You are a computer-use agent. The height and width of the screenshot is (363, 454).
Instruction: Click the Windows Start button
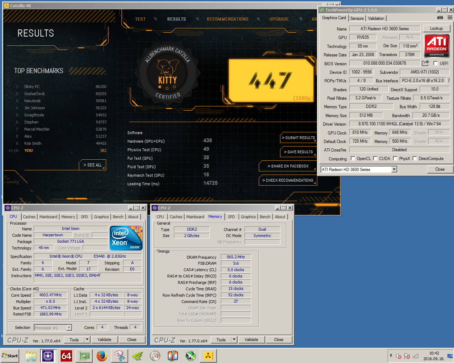10,356
